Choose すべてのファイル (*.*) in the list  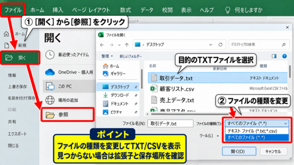[x=257, y=137]
